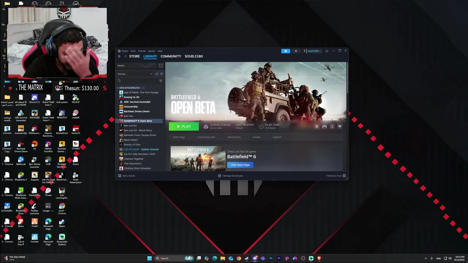Click Add a Game
The height and width of the screenshot is (263, 468).
[126, 176]
